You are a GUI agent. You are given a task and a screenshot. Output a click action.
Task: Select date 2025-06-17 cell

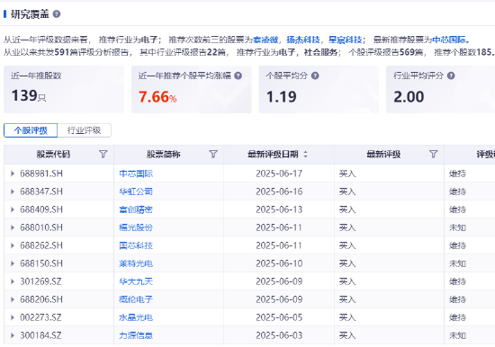(x=279, y=173)
